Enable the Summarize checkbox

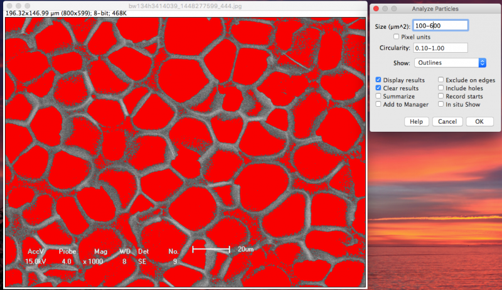click(378, 96)
